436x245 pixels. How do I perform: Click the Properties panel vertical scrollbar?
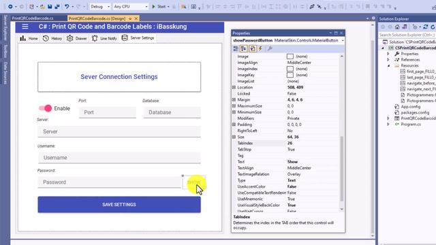point(342,169)
